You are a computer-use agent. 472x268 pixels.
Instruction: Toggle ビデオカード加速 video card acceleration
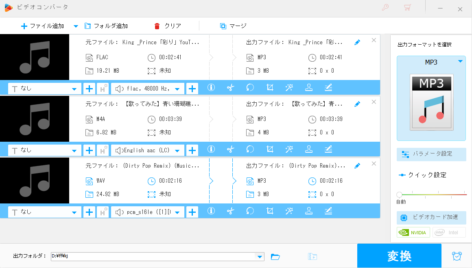point(431,218)
